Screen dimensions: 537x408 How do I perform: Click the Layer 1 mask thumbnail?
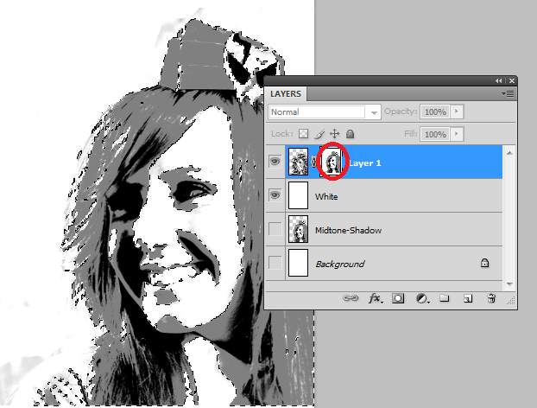[330, 163]
